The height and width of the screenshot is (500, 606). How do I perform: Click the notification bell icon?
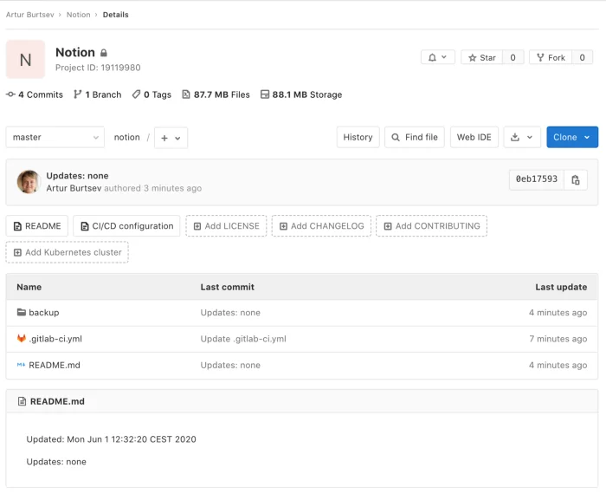pyautogui.click(x=437, y=57)
